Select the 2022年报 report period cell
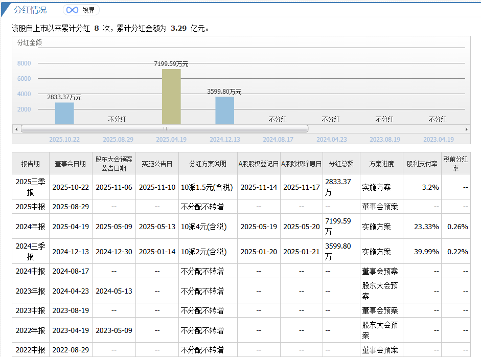 pyautogui.click(x=31, y=330)
